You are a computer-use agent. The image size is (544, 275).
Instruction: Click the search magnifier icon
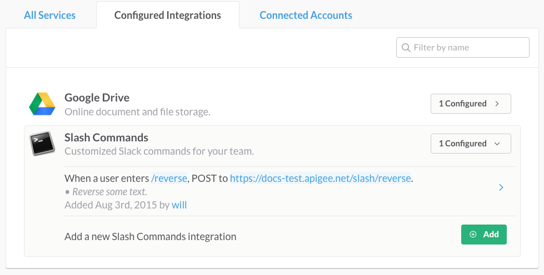pyautogui.click(x=406, y=48)
